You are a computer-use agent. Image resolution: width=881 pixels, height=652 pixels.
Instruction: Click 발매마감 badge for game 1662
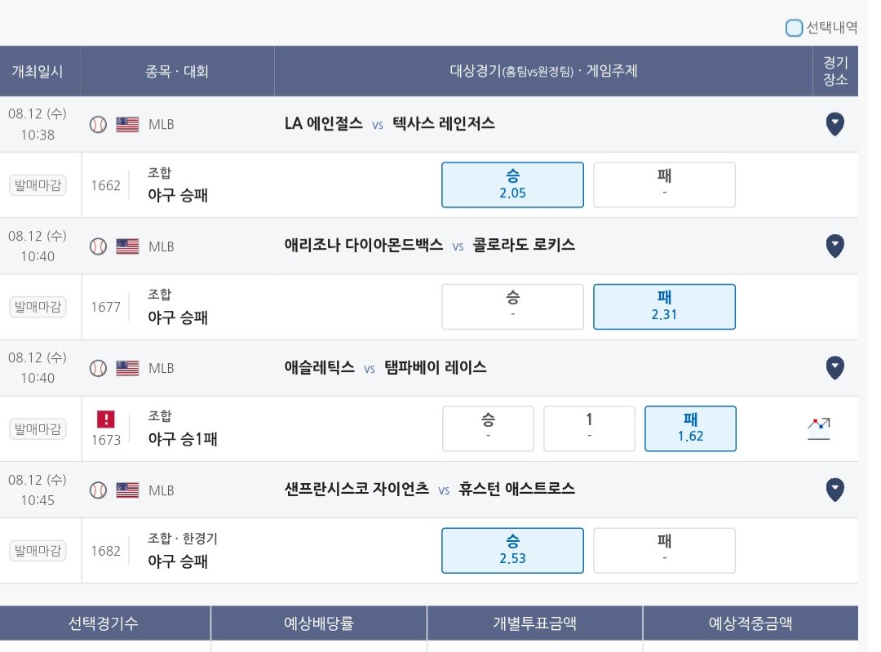pyautogui.click(x=38, y=185)
